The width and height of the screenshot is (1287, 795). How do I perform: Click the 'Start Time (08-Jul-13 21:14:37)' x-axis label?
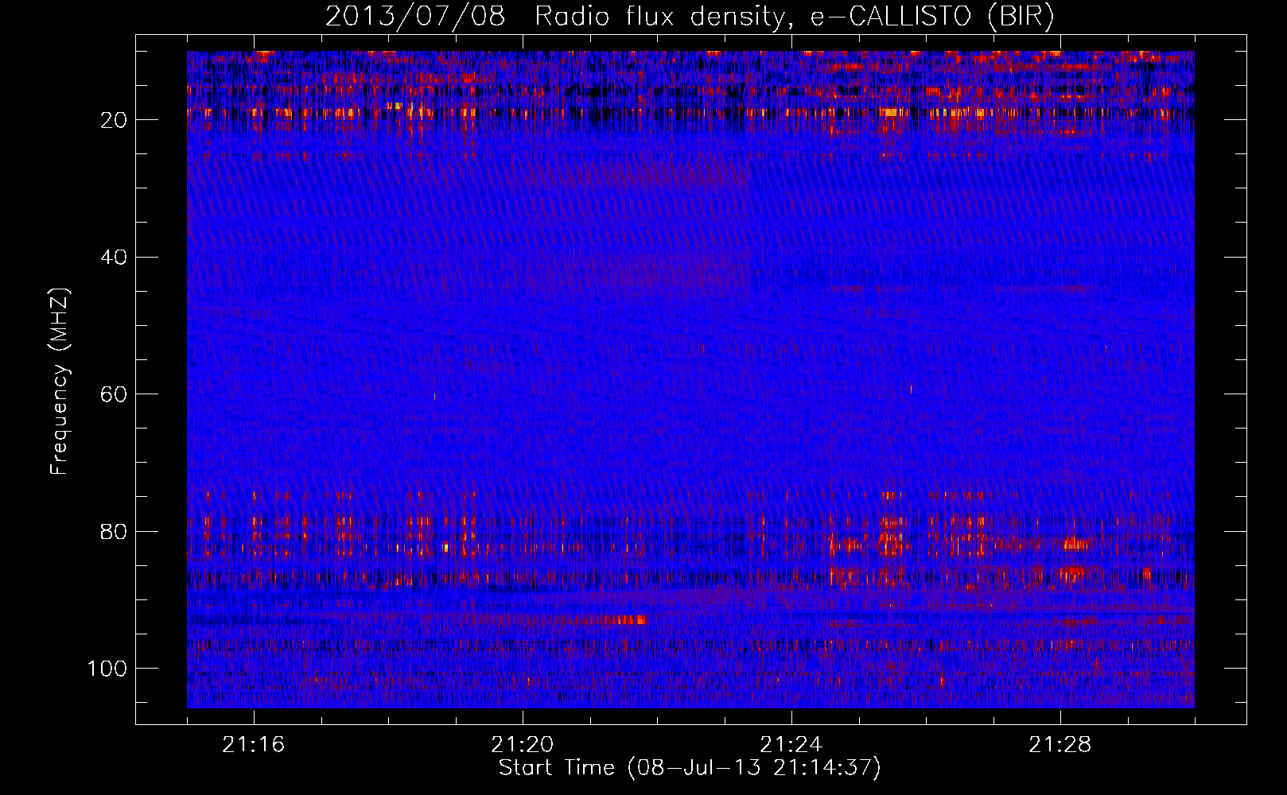point(690,768)
